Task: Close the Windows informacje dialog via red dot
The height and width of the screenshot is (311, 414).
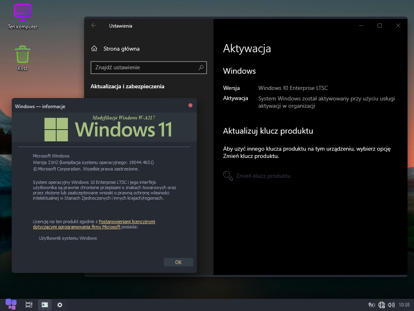Action: (x=190, y=105)
